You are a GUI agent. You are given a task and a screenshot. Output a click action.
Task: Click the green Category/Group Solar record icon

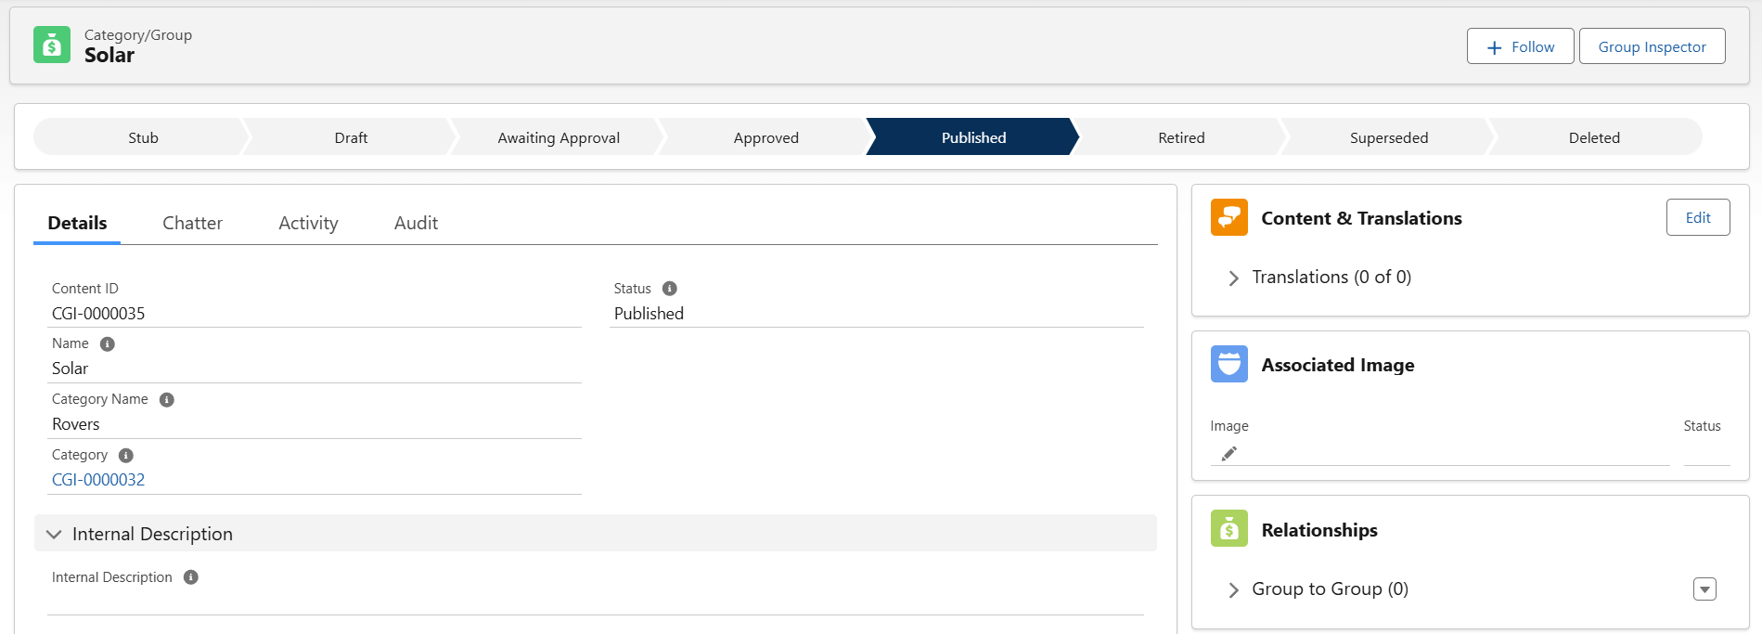tap(52, 45)
